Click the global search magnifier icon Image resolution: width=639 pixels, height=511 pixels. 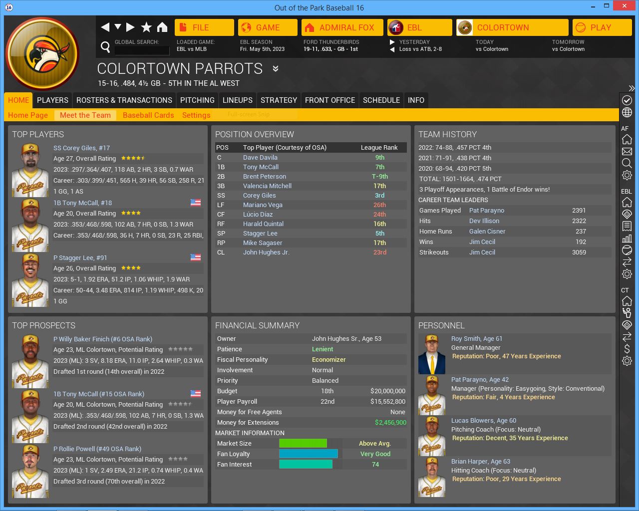pos(105,47)
